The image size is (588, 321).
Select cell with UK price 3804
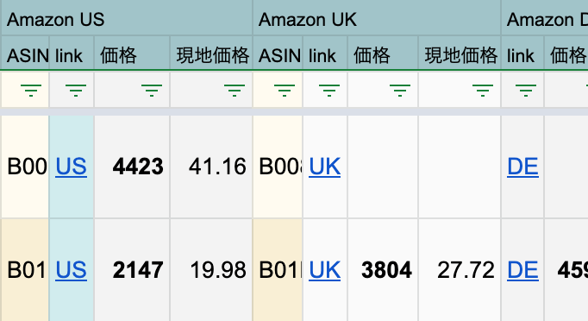coord(383,270)
